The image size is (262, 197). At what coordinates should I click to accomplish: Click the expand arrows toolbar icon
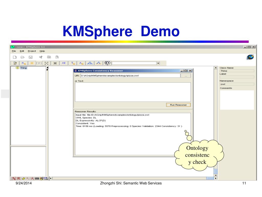click(47, 63)
